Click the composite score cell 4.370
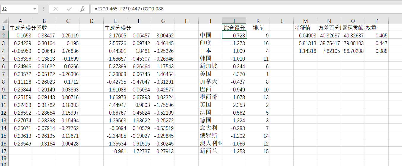The height and width of the screenshot is (166, 402). 234,74
